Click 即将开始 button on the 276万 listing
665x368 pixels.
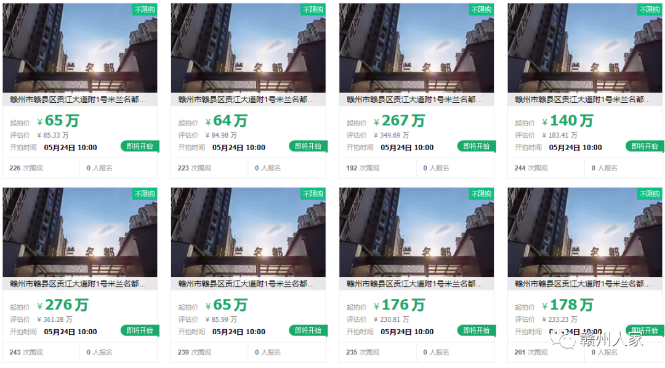[140, 330]
